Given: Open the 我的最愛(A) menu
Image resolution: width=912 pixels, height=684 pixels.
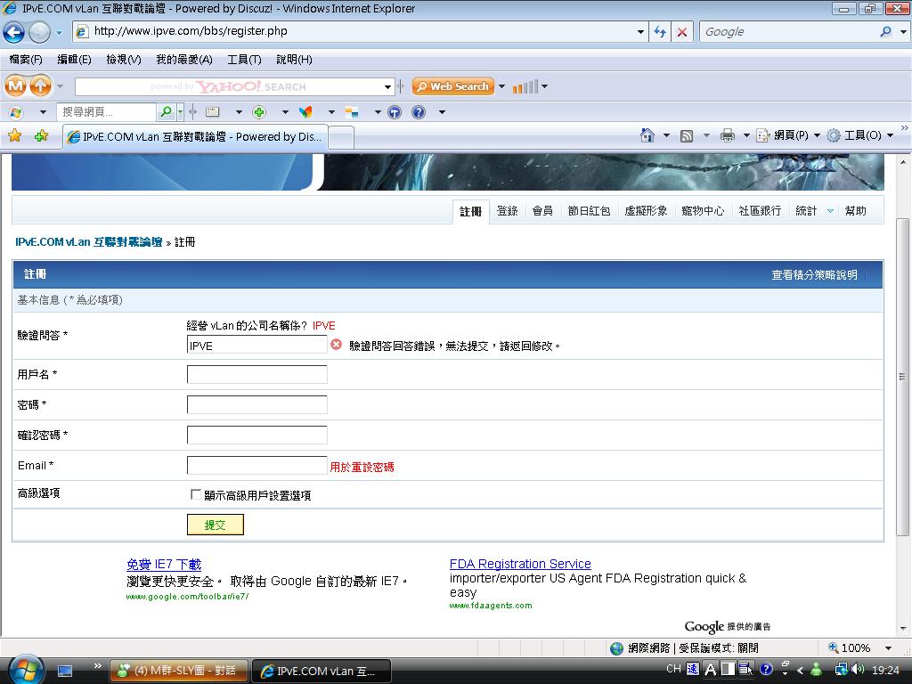Looking at the screenshot, I should tap(183, 60).
